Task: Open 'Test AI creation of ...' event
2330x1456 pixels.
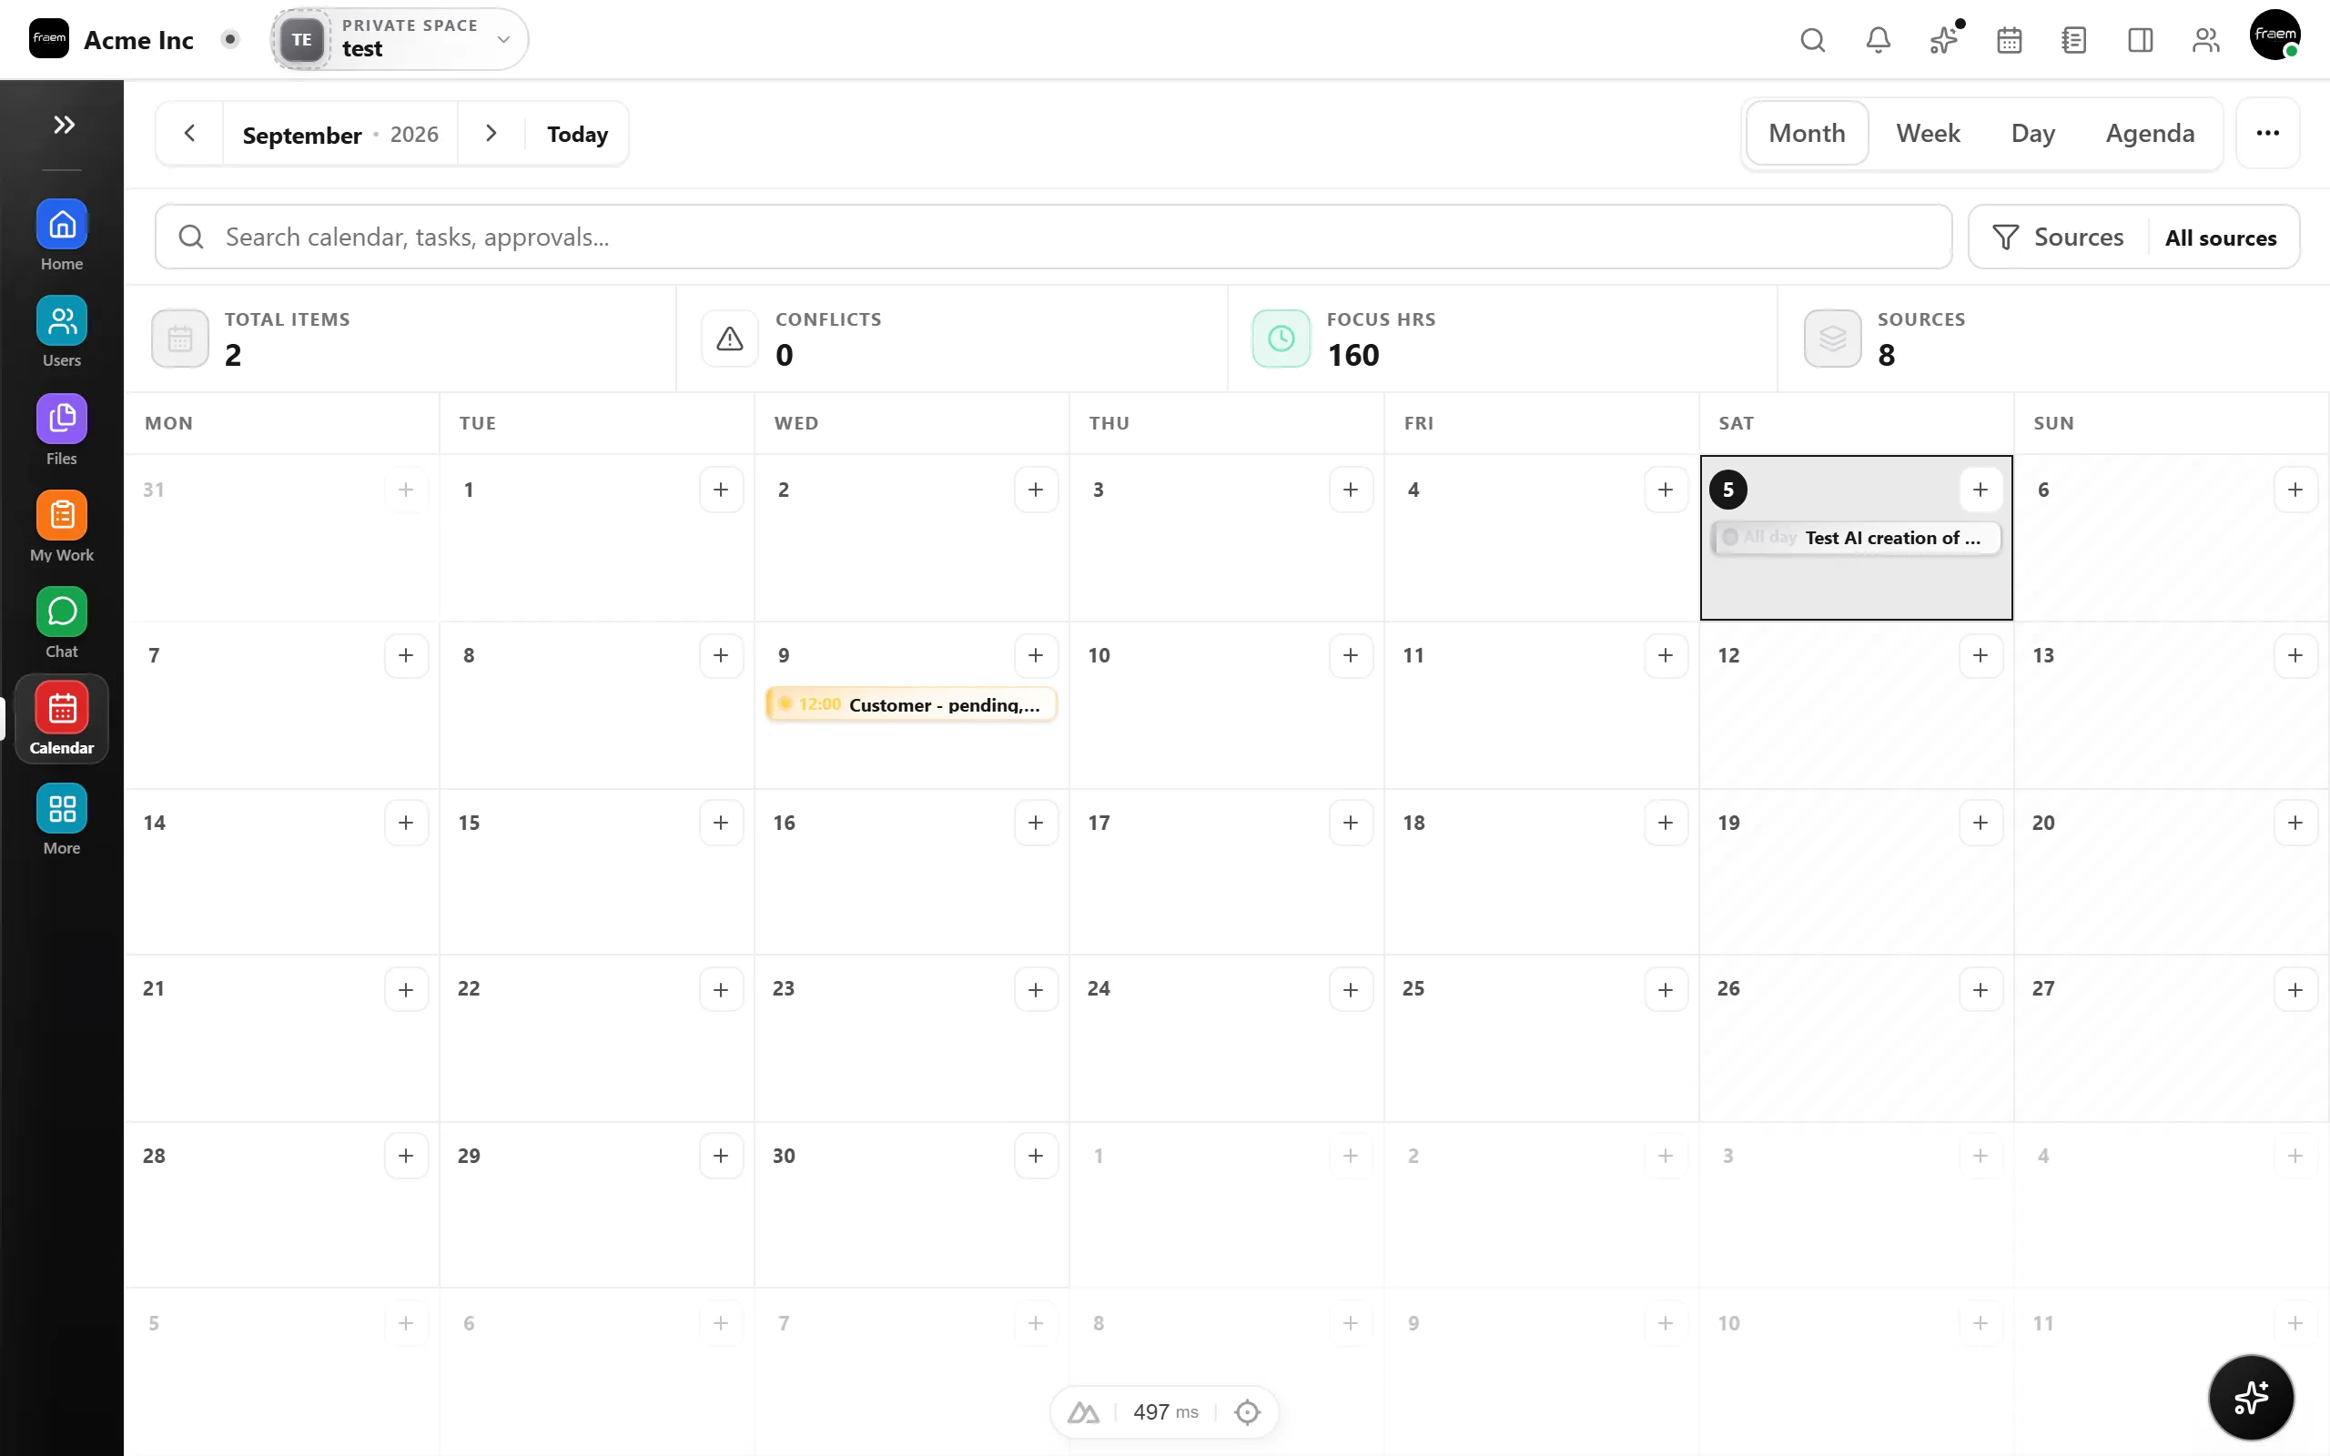Action: 1855,537
